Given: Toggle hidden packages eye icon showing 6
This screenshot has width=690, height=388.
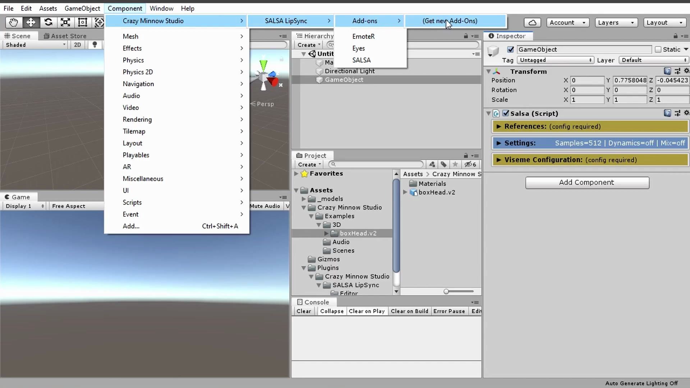Looking at the screenshot, I should (470, 165).
